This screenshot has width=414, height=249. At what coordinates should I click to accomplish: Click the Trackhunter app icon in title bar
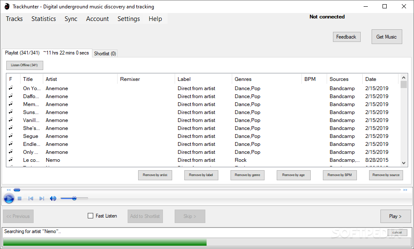click(x=7, y=7)
